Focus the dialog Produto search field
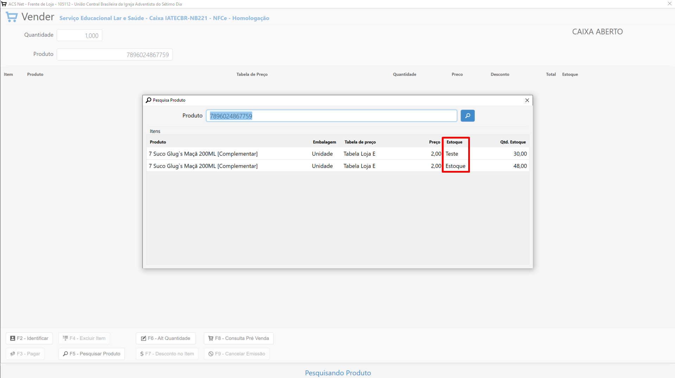The width and height of the screenshot is (675, 378). 331,116
